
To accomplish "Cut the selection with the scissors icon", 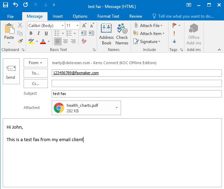I will [20, 25].
